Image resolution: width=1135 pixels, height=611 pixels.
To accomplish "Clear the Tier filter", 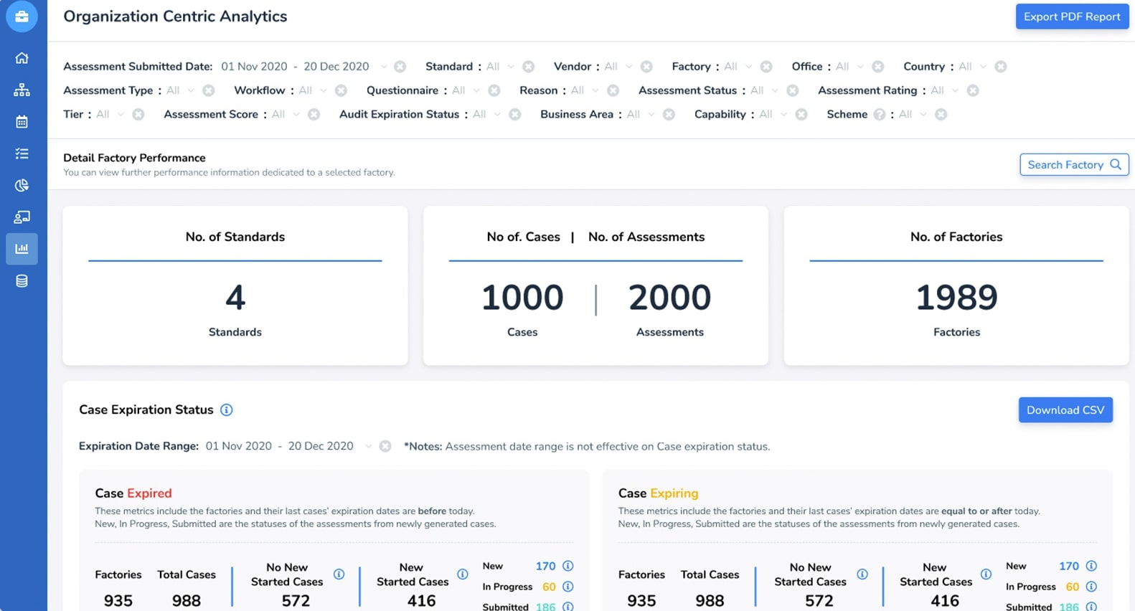I will (138, 115).
